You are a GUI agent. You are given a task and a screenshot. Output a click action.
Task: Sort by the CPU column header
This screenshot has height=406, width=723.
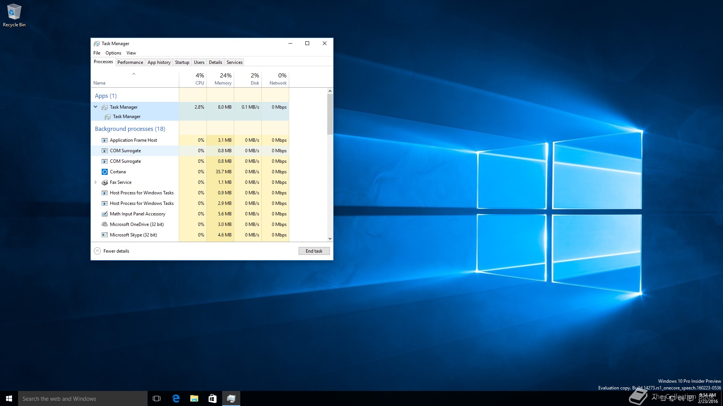pyautogui.click(x=193, y=79)
